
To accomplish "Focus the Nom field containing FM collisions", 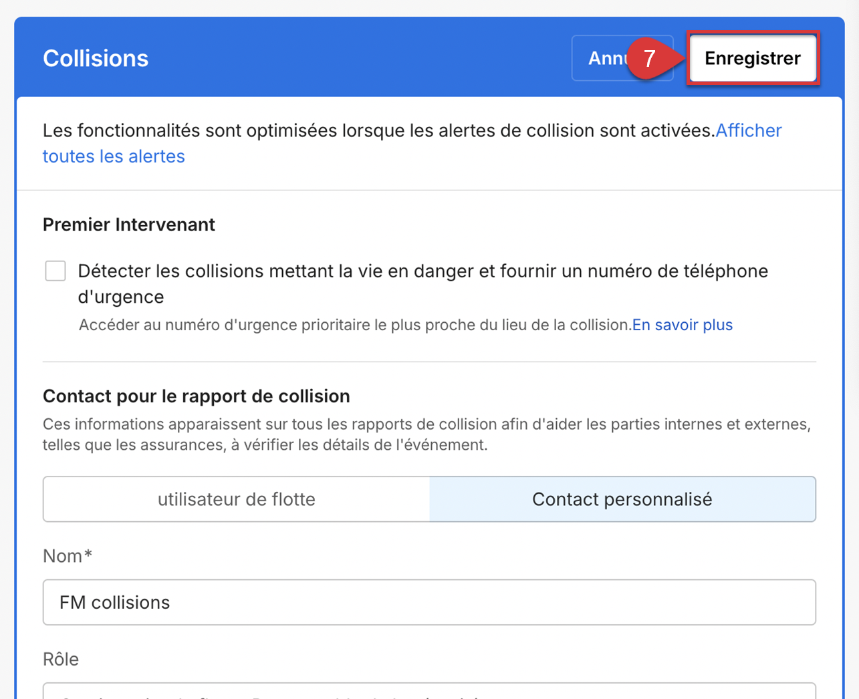I will pyautogui.click(x=429, y=602).
